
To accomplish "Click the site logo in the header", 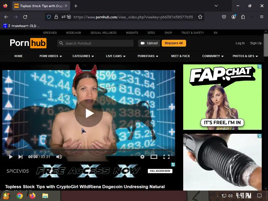I will click(28, 43).
